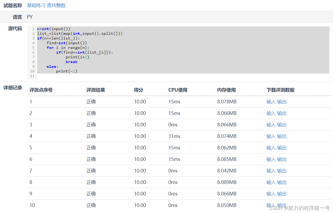
Task: Download 输入 data for test point 1
Action: tap(271, 102)
